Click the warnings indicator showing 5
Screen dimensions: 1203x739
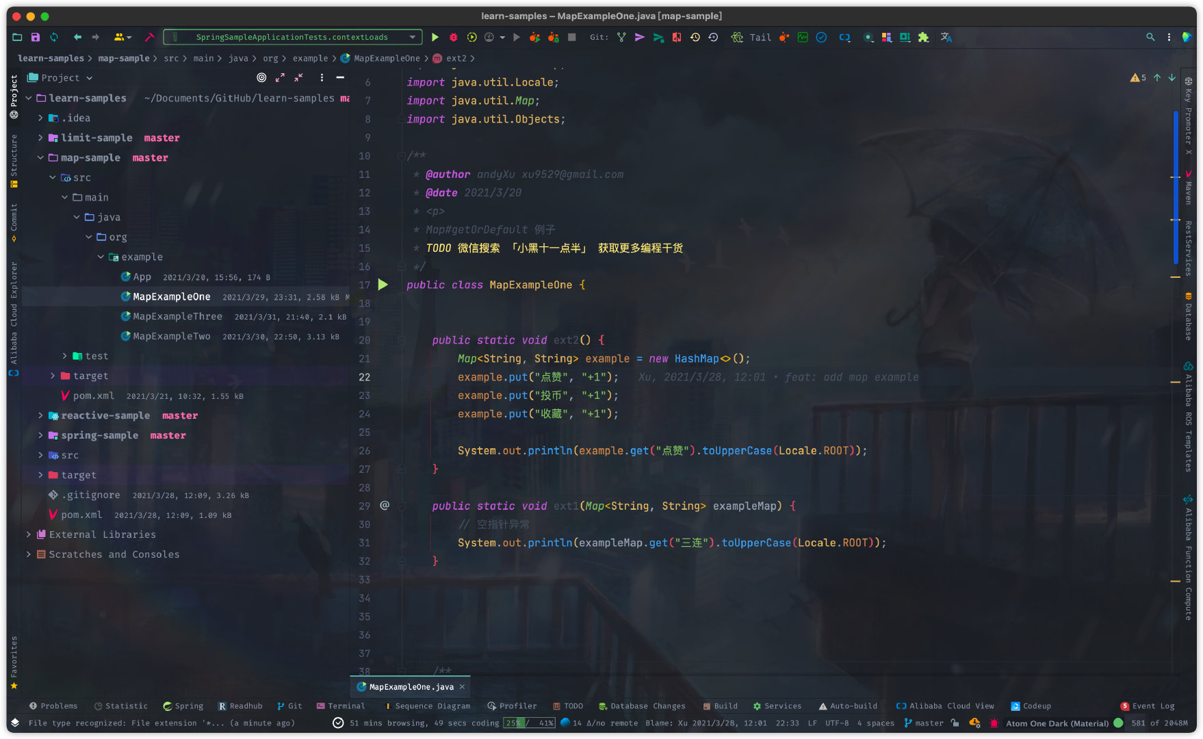tap(1138, 78)
